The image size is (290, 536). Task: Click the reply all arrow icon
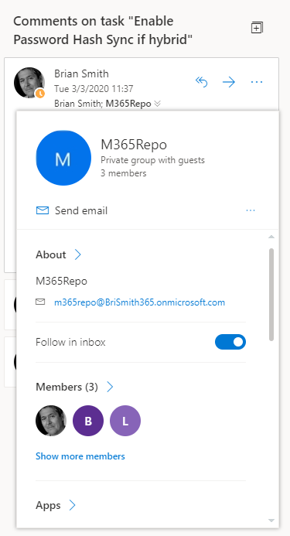pos(201,82)
